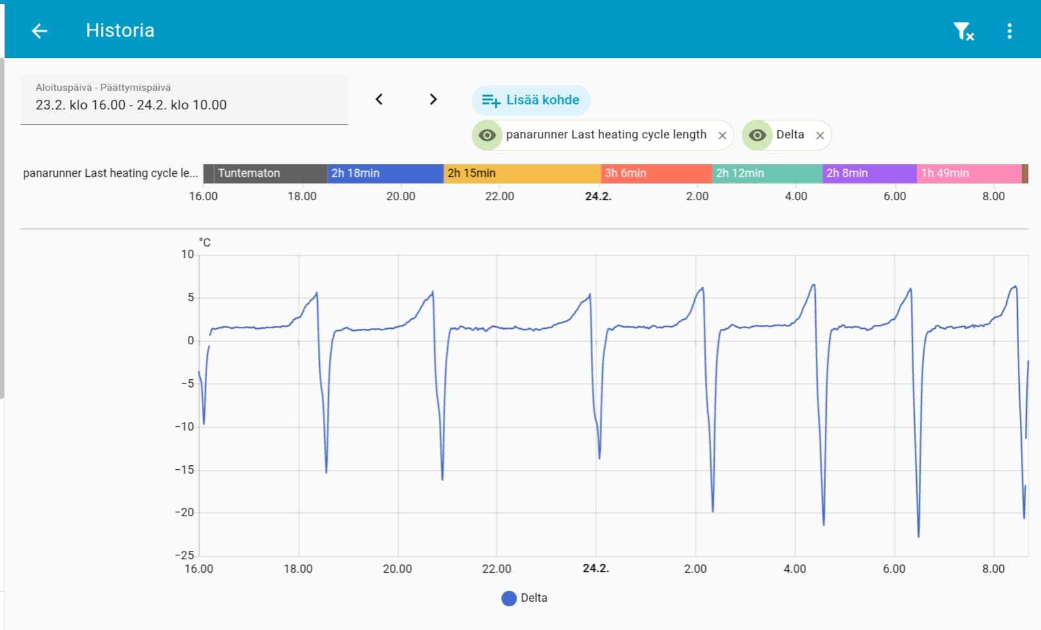Select the purple 2h 8min segment

coord(869,173)
